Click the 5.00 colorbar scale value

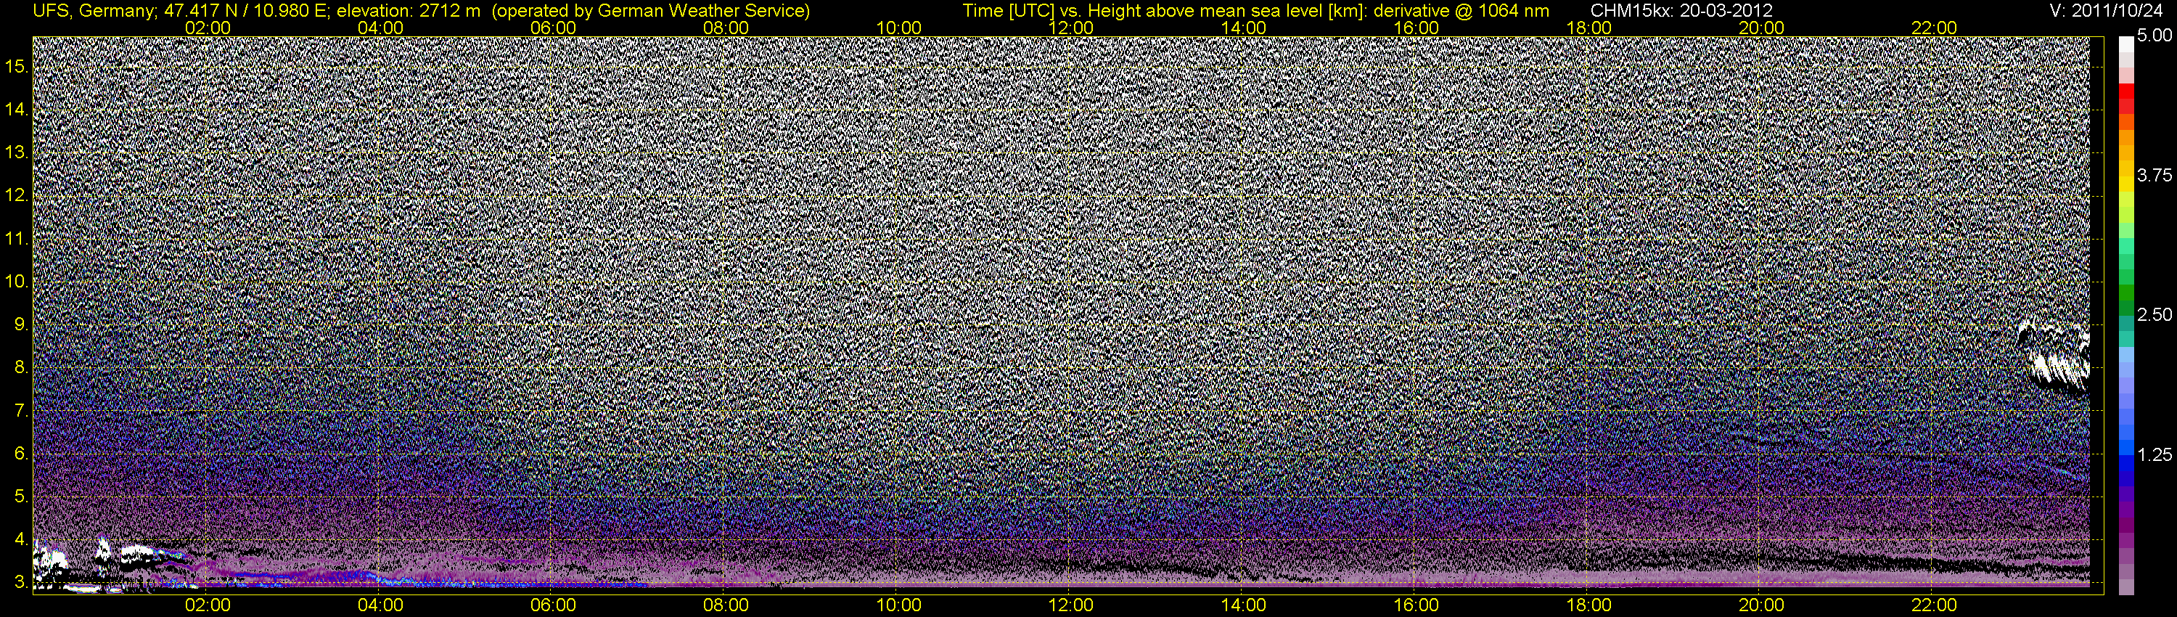(2155, 36)
